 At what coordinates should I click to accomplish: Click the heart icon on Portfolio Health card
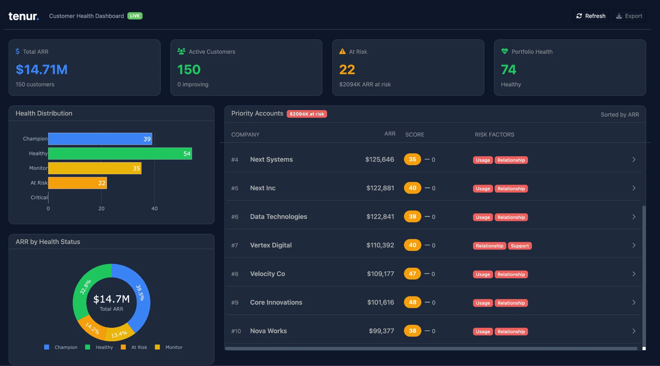tap(504, 51)
